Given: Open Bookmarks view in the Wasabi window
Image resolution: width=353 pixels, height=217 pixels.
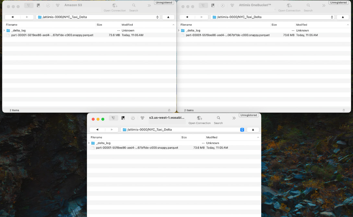Looking at the screenshot, I should tap(123, 118).
